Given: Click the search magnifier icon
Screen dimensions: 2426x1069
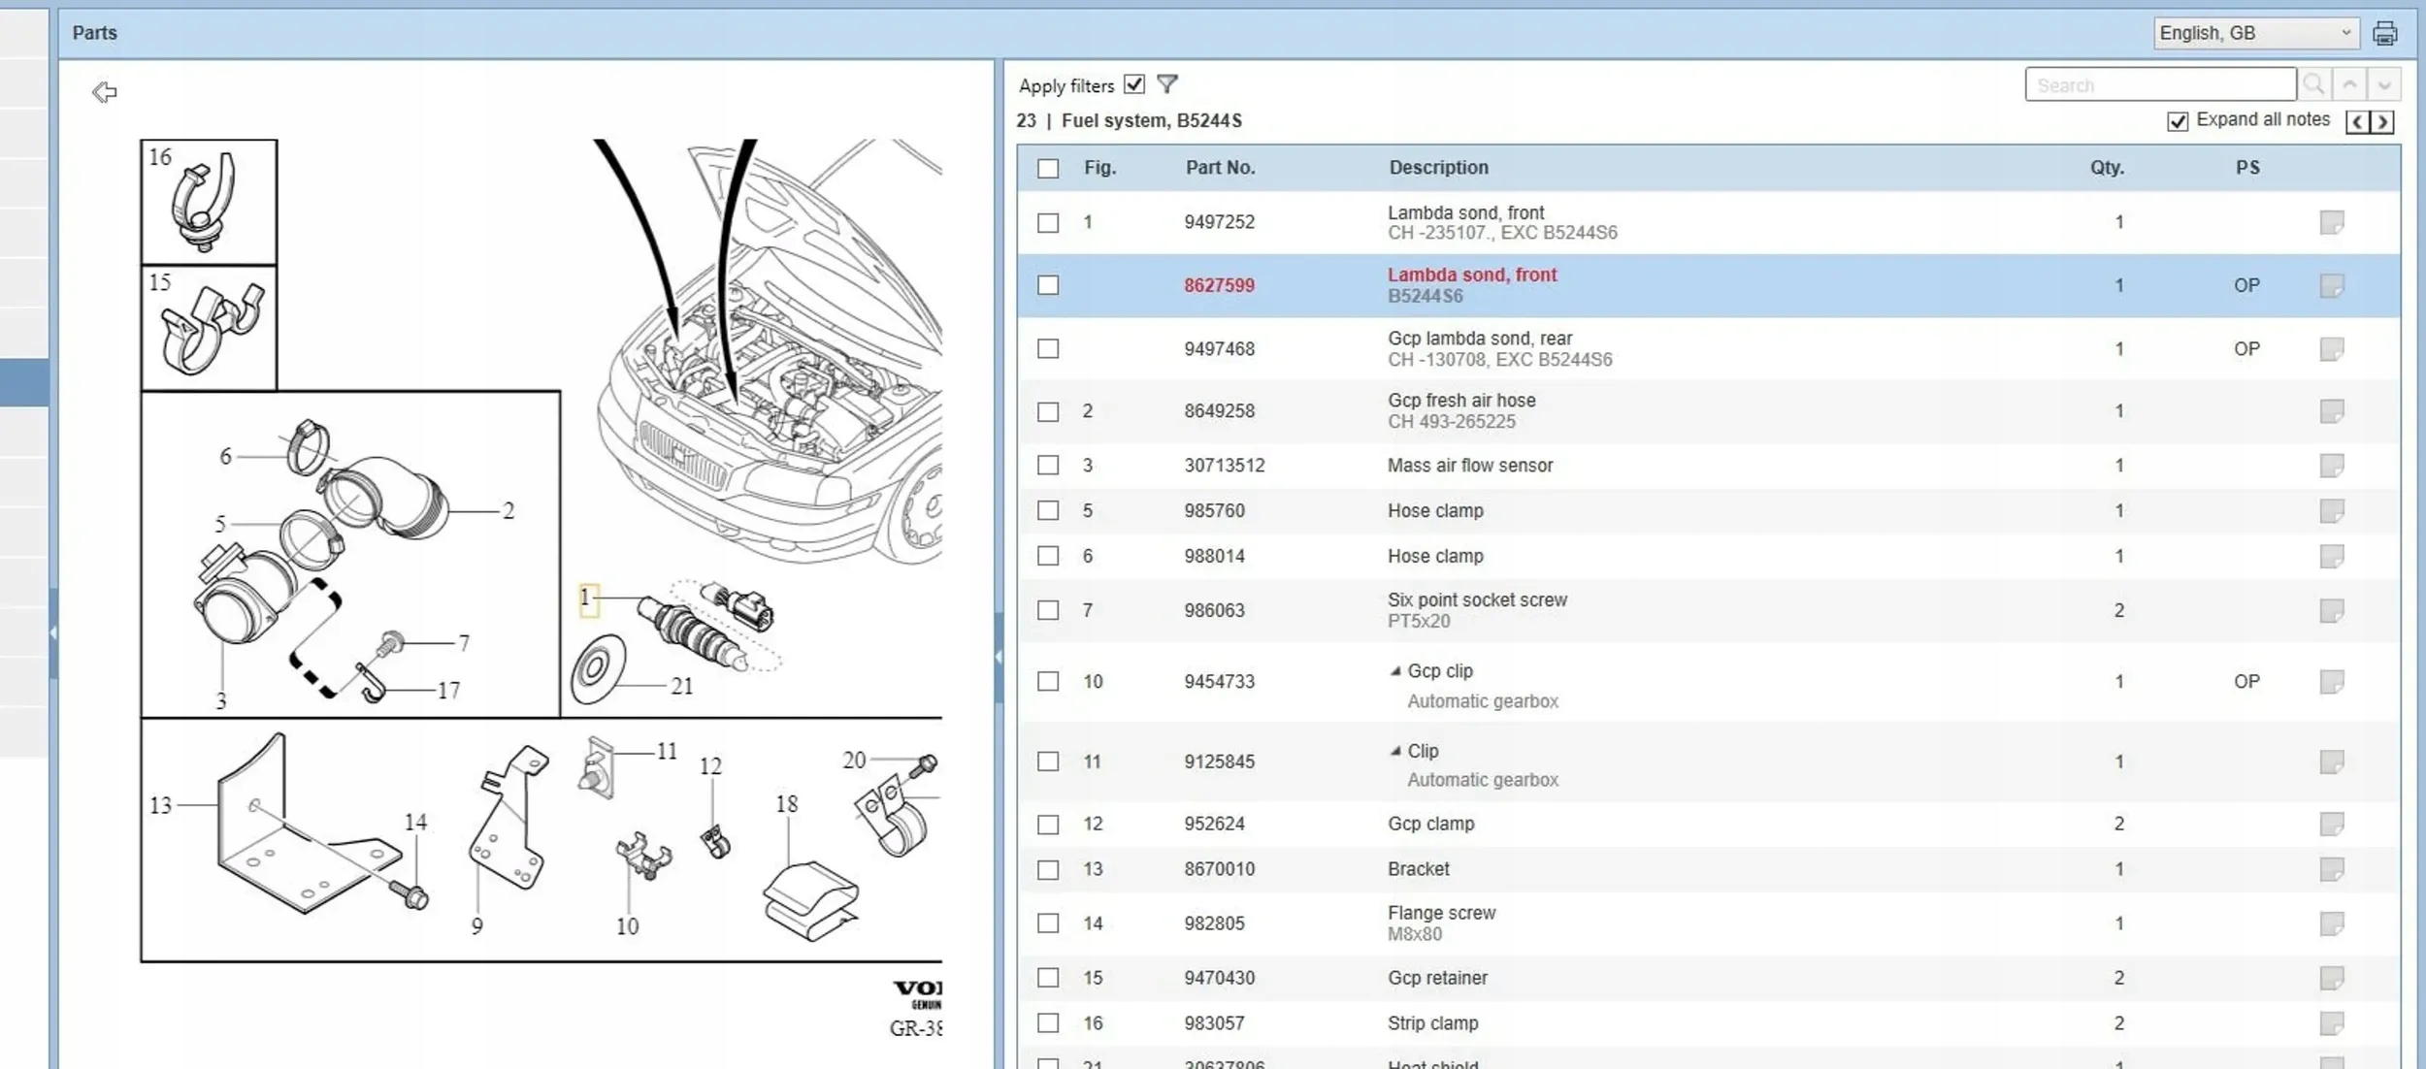Looking at the screenshot, I should [x=2313, y=84].
